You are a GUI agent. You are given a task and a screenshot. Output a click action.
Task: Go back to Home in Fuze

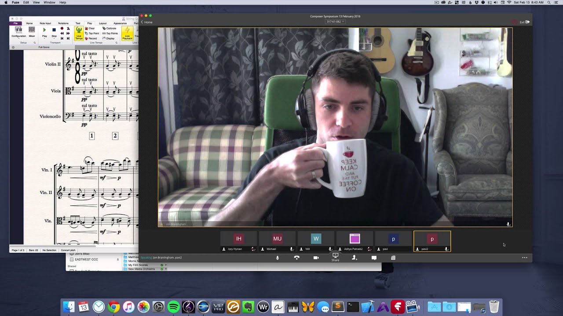(147, 22)
